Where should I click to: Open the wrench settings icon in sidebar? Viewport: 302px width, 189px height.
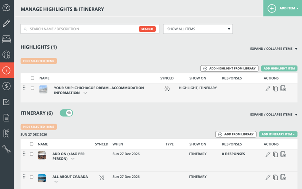6,149
